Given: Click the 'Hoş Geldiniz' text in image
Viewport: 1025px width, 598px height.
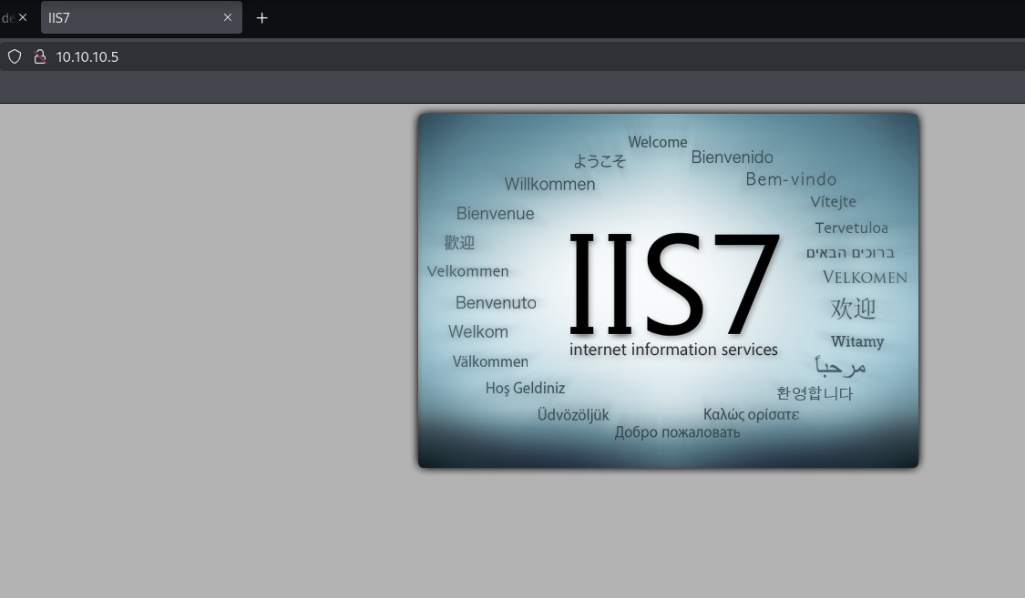Looking at the screenshot, I should click(x=525, y=389).
